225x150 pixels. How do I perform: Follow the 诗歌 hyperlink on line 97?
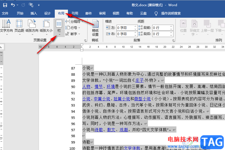pos(99,130)
